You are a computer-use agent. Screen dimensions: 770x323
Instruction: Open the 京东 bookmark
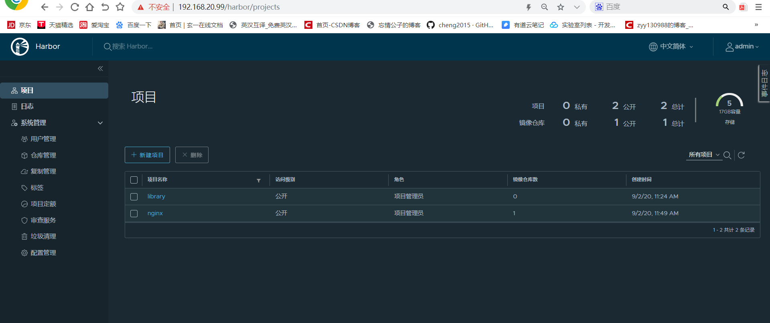pos(19,25)
